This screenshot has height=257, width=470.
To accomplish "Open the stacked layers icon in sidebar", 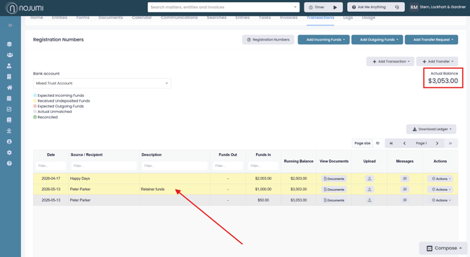I will click(9, 44).
